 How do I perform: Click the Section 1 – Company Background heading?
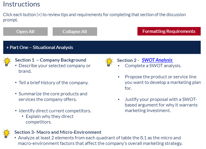click(51, 60)
